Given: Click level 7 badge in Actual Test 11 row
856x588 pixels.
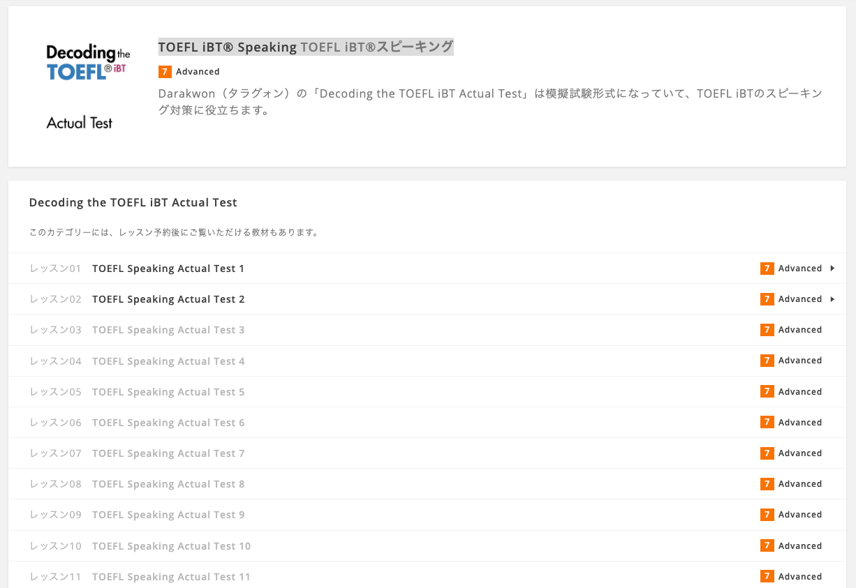Looking at the screenshot, I should (767, 577).
